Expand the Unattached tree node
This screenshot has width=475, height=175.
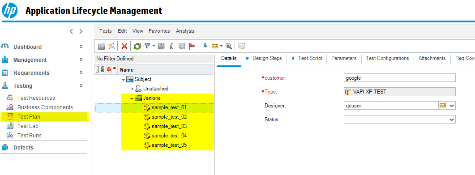tap(132, 89)
